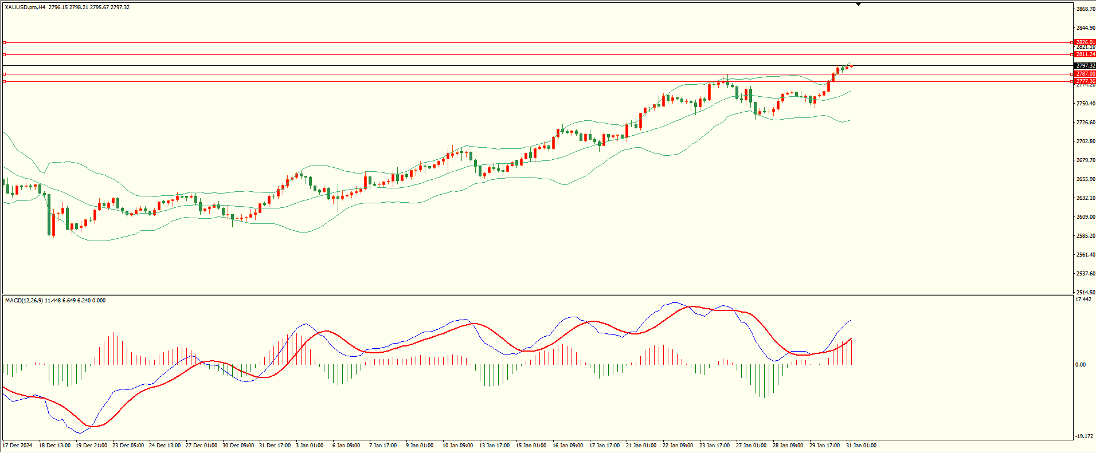The height and width of the screenshot is (453, 1096).
Task: Click the 31 Jan 01:00 time label
Action: pyautogui.click(x=862, y=446)
